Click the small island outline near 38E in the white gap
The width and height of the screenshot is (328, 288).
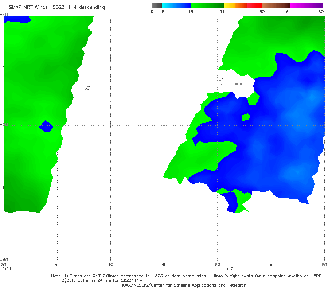pyautogui.click(x=87, y=88)
